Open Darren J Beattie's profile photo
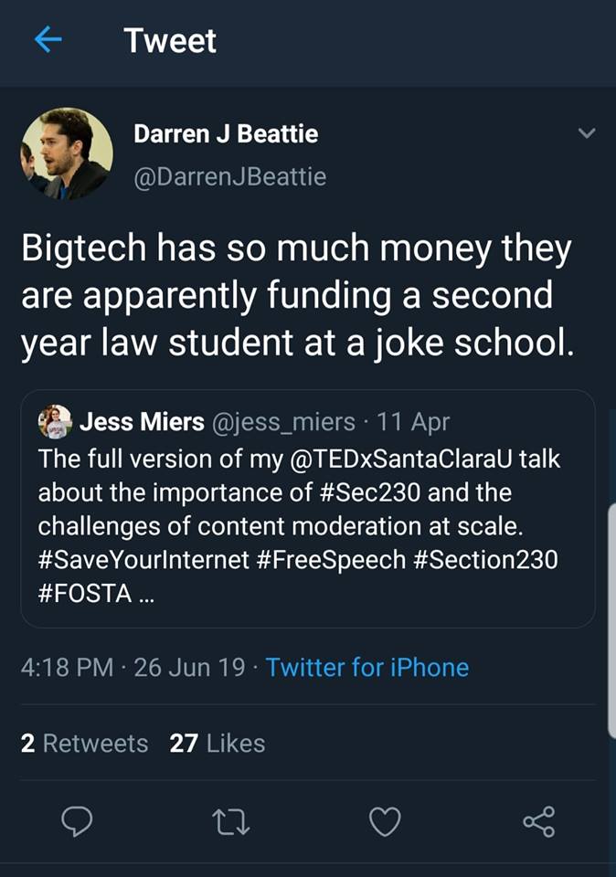This screenshot has height=877, width=616. pyautogui.click(x=67, y=153)
